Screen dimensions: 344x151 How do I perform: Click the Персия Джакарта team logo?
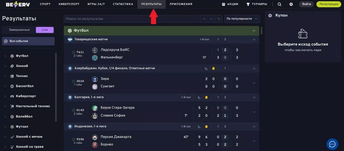pos(95,137)
